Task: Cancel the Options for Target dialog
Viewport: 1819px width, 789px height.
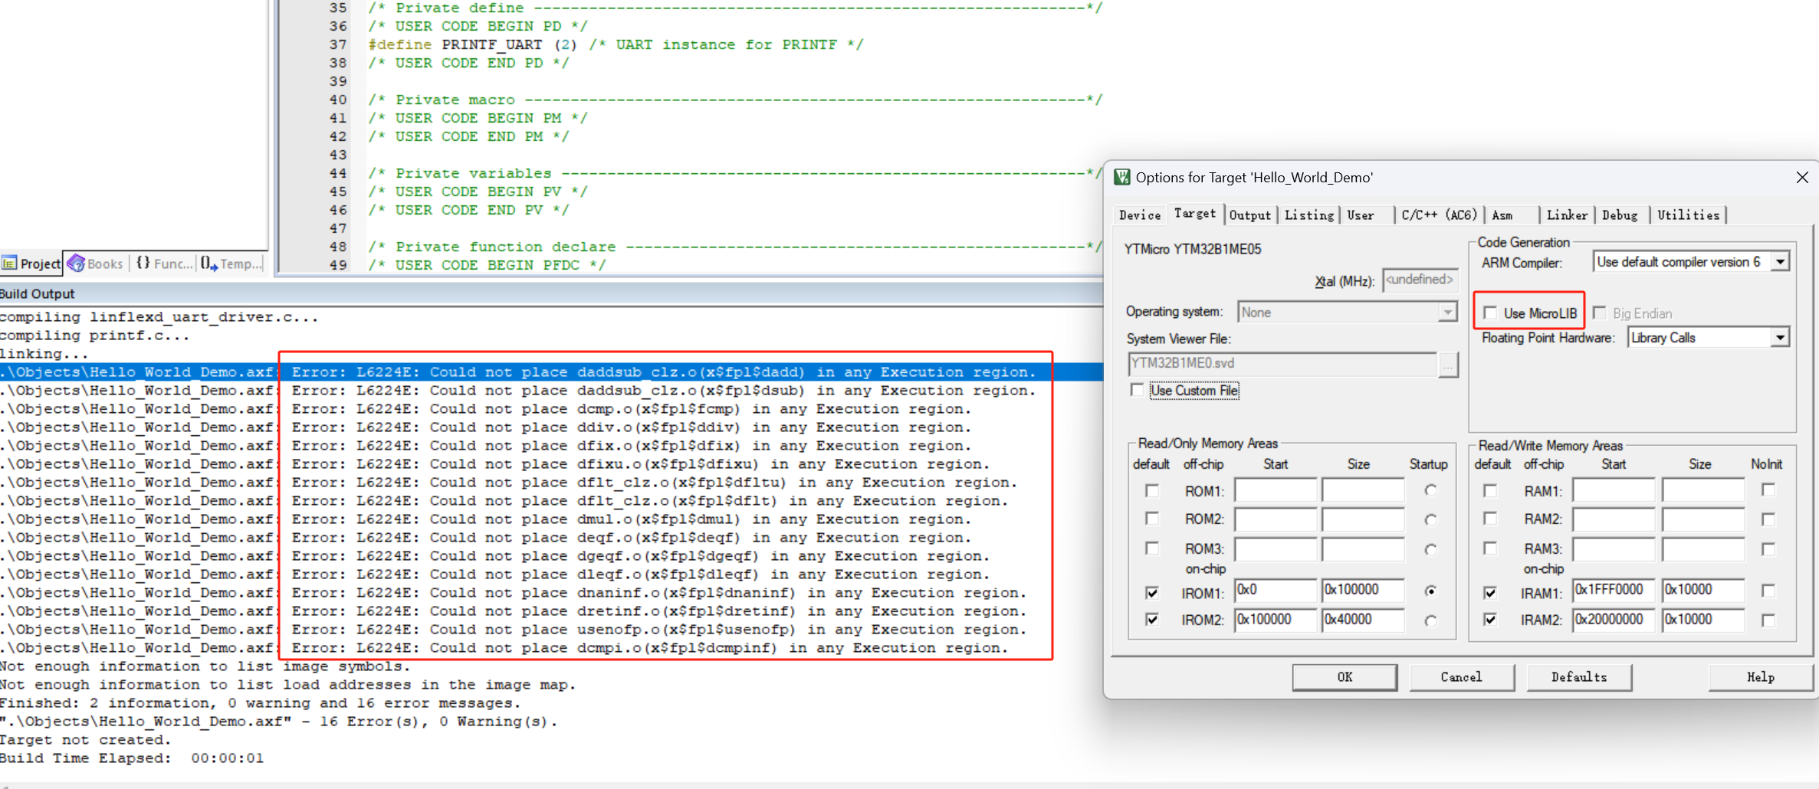Action: coord(1462,677)
